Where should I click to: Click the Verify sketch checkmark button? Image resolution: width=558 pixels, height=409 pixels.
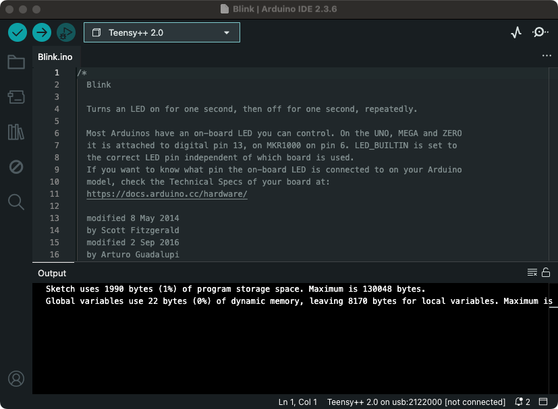(18, 32)
